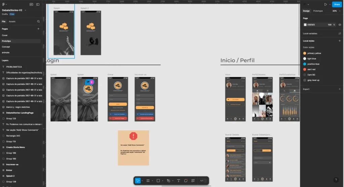
Task: Select the Rectangle shape tool
Action: click(x=158, y=181)
